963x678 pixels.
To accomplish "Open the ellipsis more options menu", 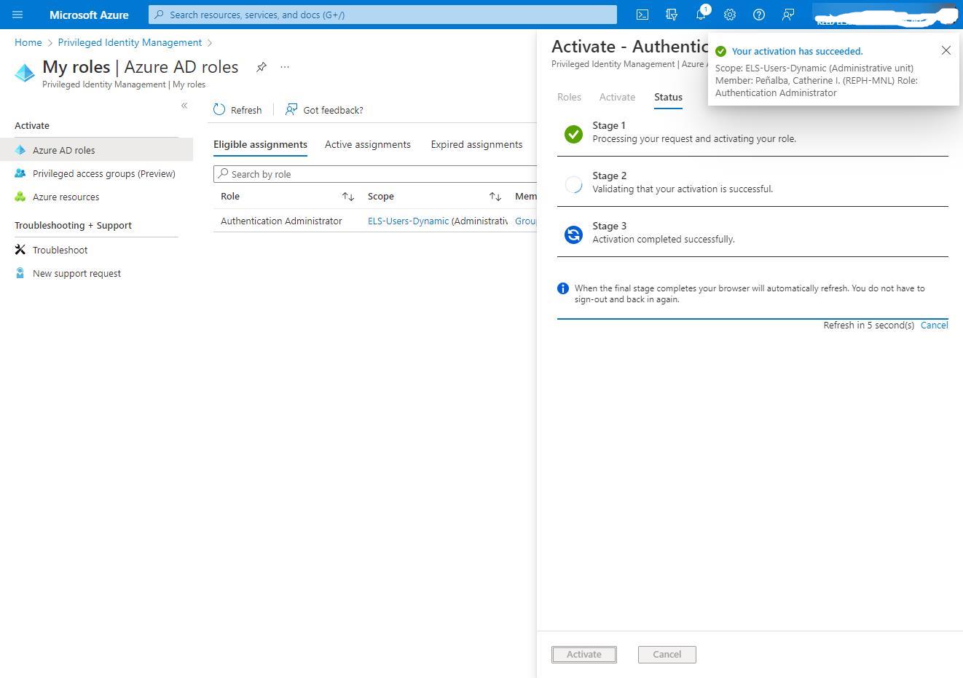I will coord(285,67).
